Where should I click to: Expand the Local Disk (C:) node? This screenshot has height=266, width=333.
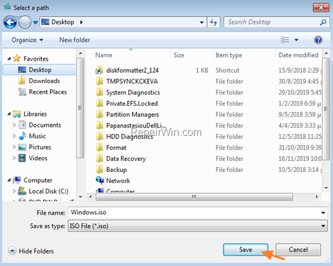[x=14, y=191]
